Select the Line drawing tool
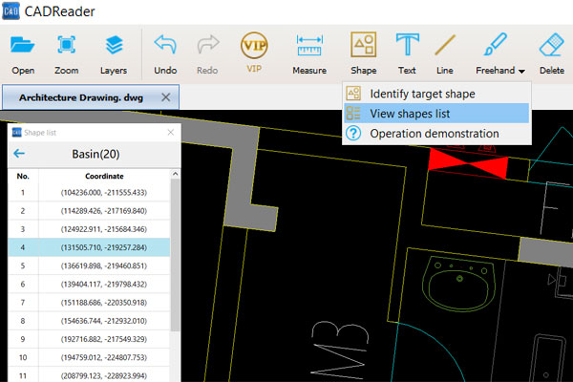Viewport: 573px width, 382px height. click(x=445, y=54)
